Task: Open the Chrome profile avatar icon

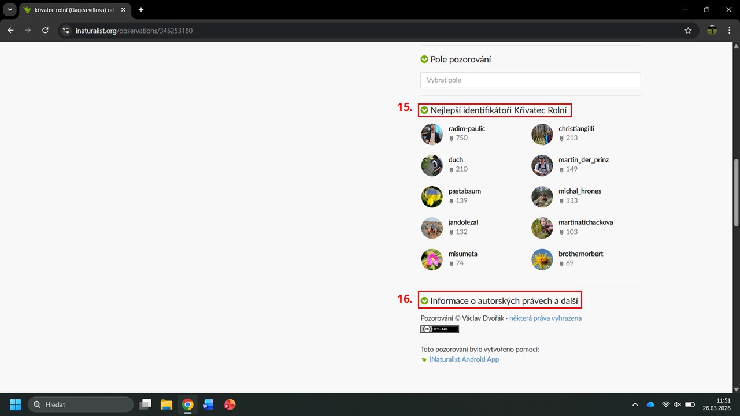Action: coord(712,31)
